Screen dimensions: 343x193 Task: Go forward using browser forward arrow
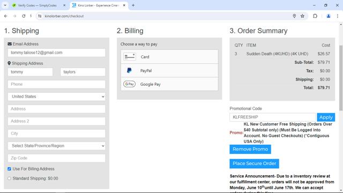(x=14, y=16)
